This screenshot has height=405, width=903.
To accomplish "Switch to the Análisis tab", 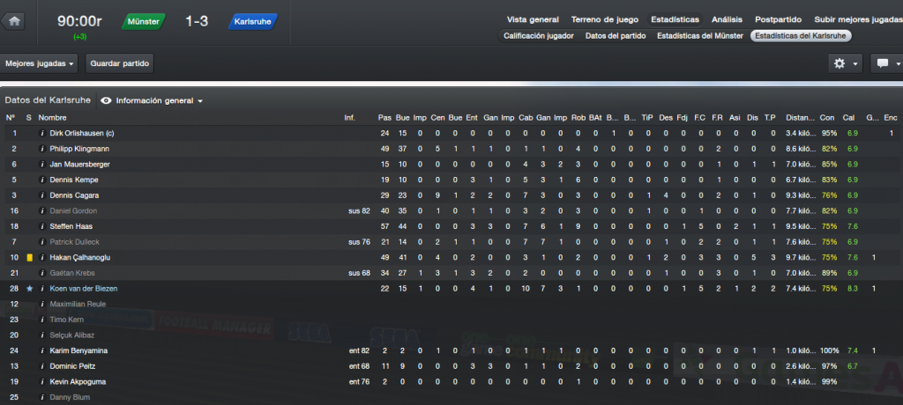I will click(727, 19).
